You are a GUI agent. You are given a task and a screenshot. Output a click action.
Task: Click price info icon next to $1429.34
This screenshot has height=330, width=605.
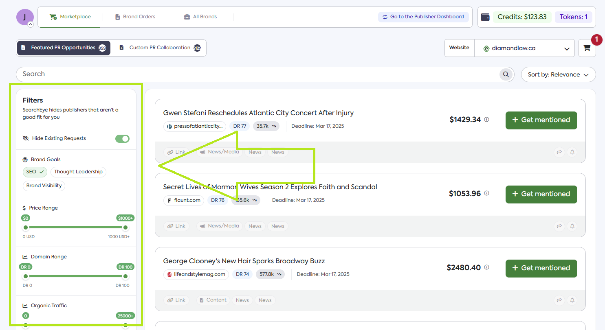[486, 120]
